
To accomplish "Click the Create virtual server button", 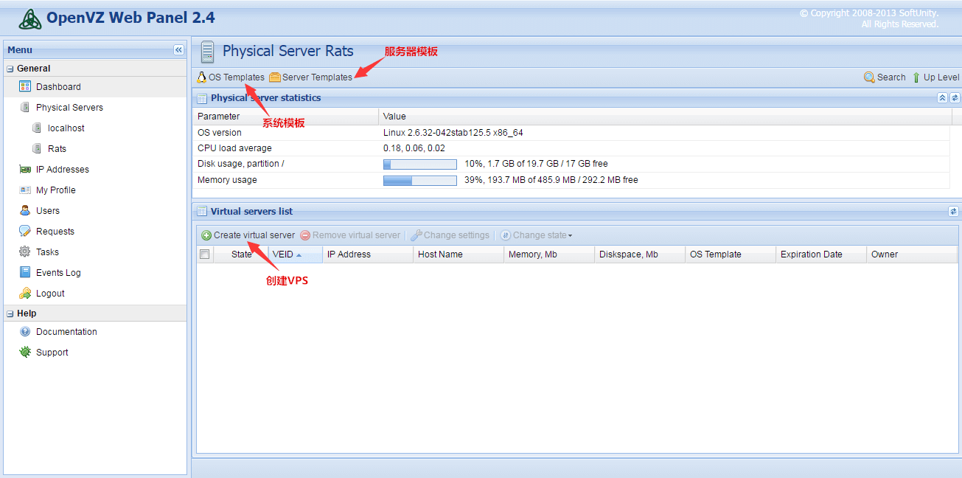I will (248, 235).
